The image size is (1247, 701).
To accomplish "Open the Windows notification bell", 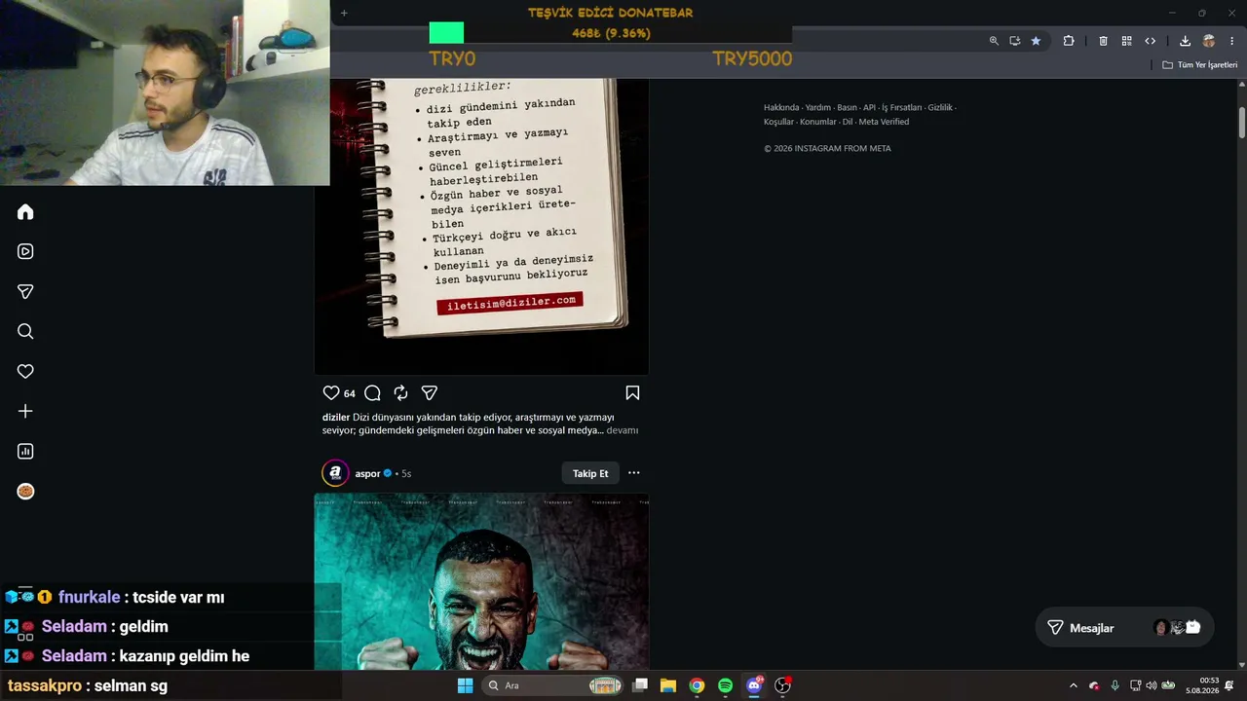I will click(1229, 685).
